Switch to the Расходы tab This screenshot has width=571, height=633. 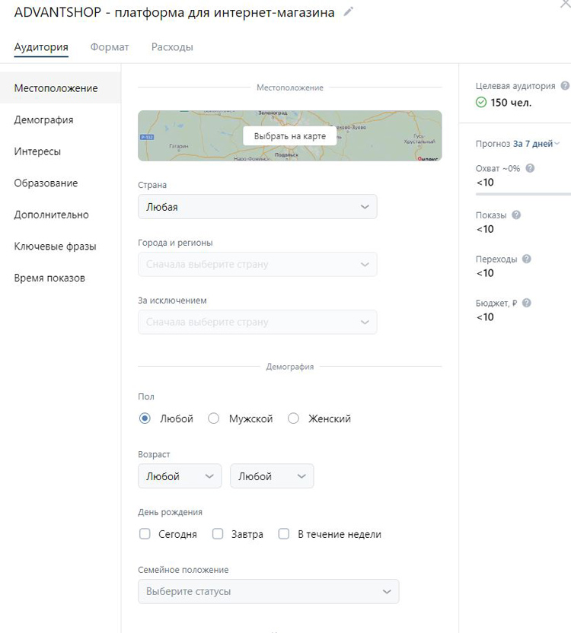coord(172,47)
